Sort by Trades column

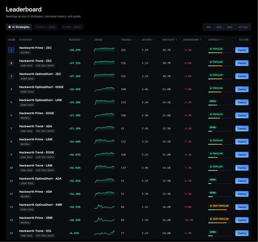127,40
